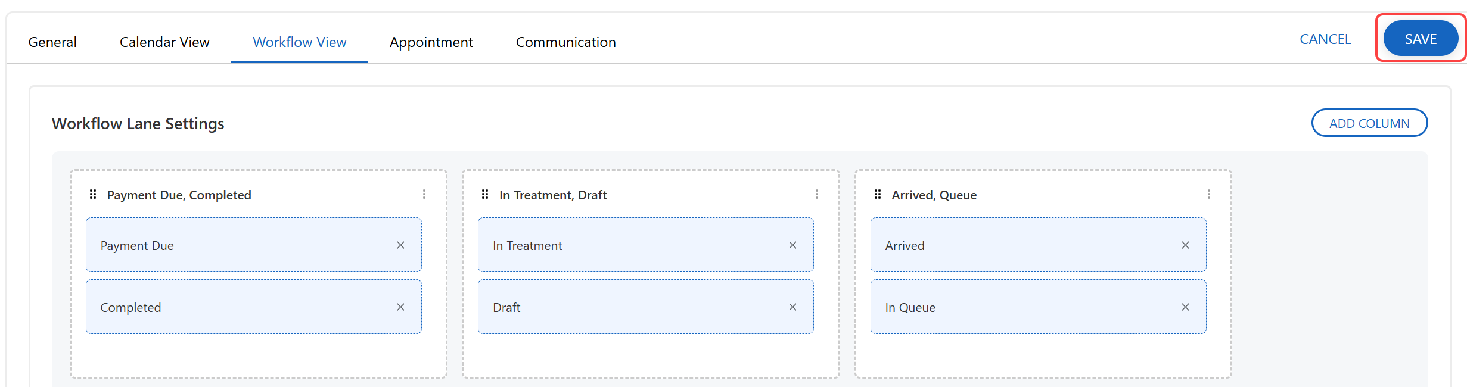1467x387 pixels.
Task: Grab drag handle of Arrived, Queue column
Action: click(878, 195)
